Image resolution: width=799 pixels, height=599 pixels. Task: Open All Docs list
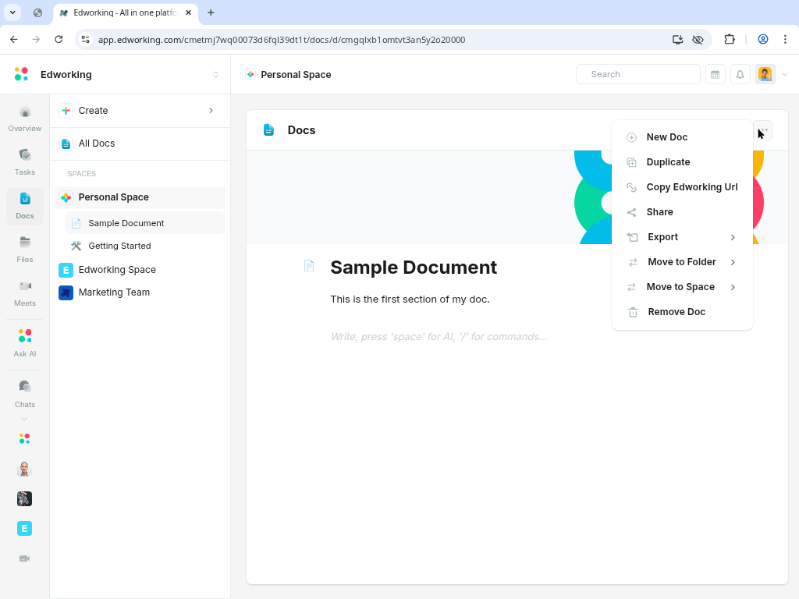(x=97, y=144)
